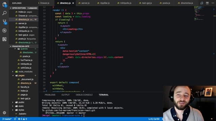Open the Problems panel tab
Image resolution: width=216 pixels, height=121 pixels.
pos(50,95)
